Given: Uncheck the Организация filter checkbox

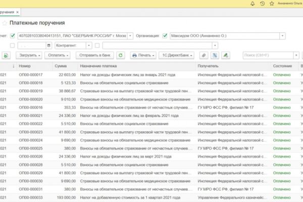Looking at the screenshot, I should [x=165, y=36].
